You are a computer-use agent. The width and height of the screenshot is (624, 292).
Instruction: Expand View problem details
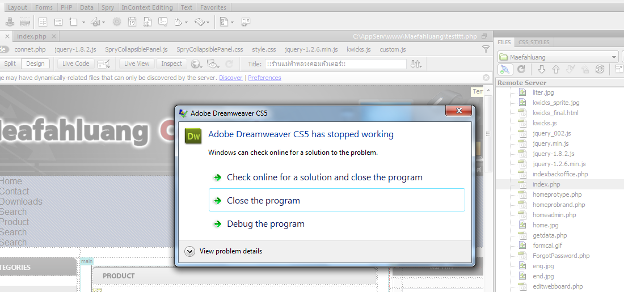tap(224, 251)
